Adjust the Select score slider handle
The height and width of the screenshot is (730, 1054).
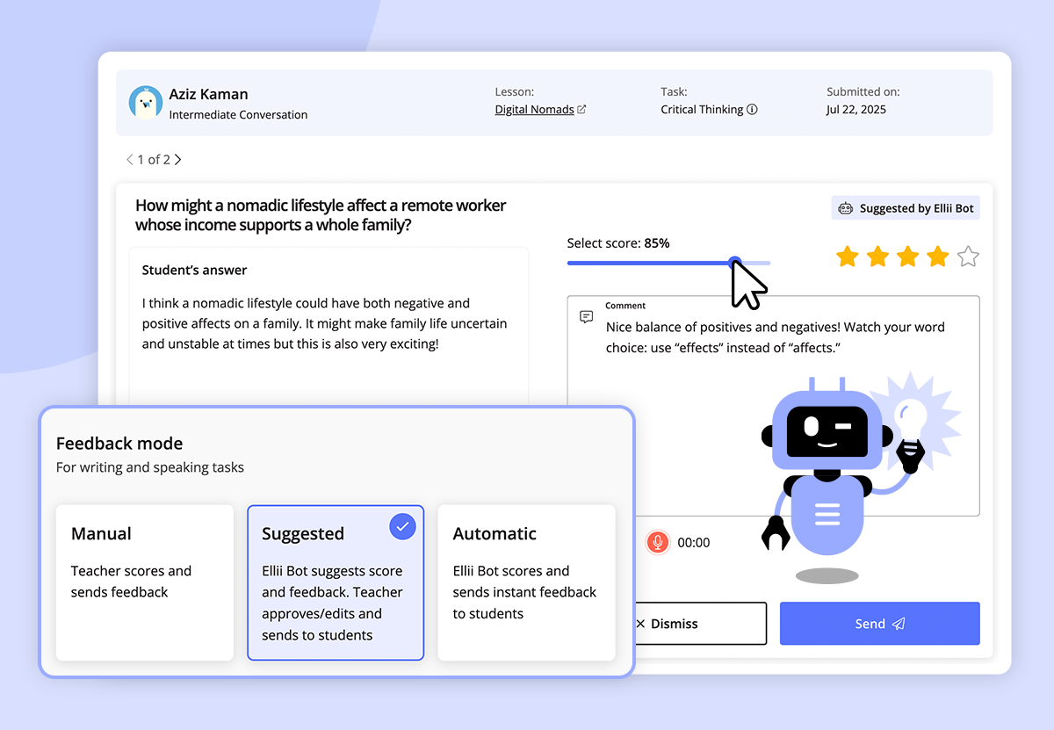click(735, 263)
